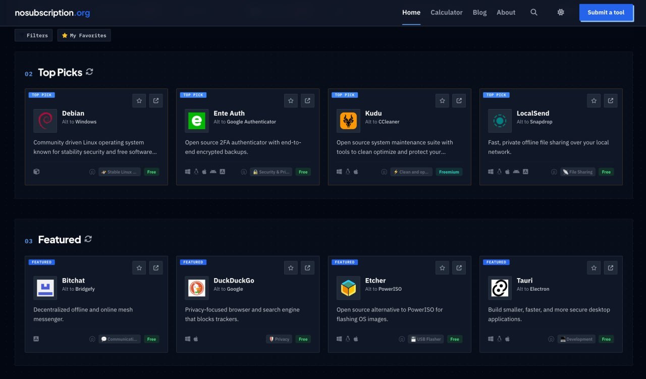Open Kudu external link icon
The height and width of the screenshot is (379, 646).
(459, 100)
